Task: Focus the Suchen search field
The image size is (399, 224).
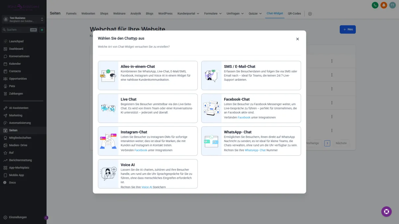Action: point(20,30)
